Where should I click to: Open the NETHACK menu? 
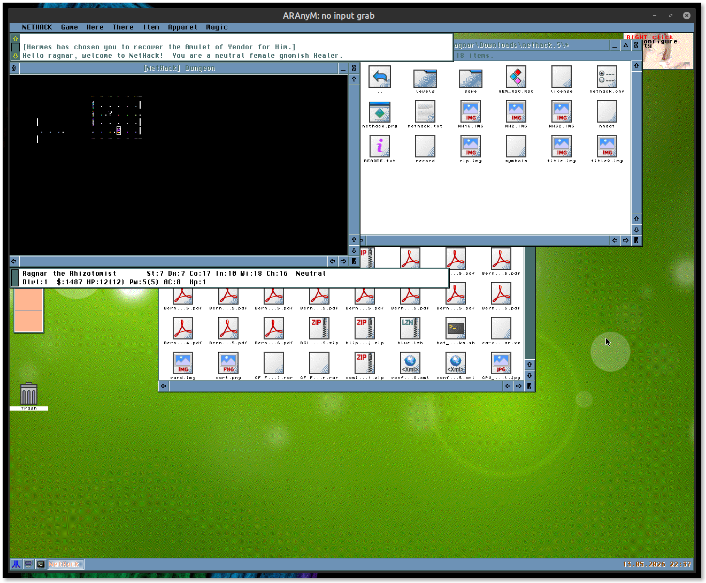(x=37, y=27)
